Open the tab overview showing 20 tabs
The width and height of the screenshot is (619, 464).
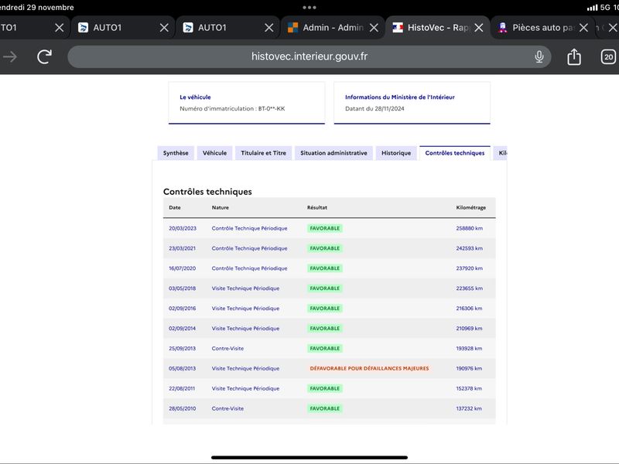608,56
